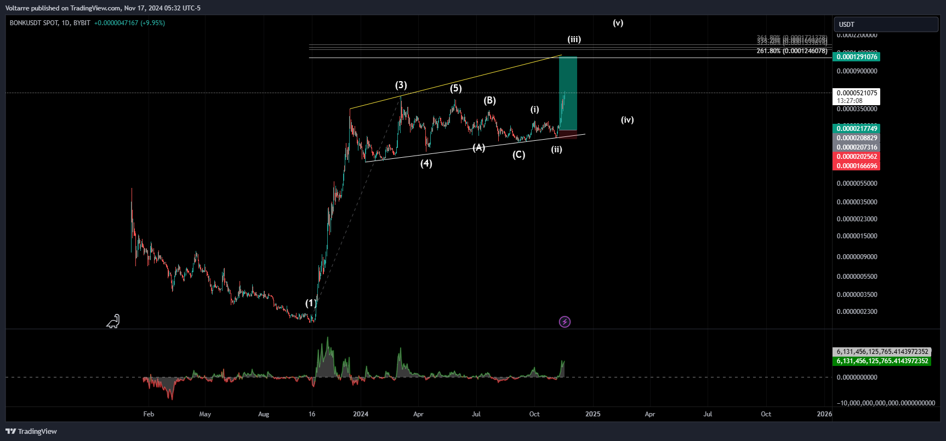Click 0.0000015000 on the price scale
The width and height of the screenshot is (946, 441).
point(857,236)
